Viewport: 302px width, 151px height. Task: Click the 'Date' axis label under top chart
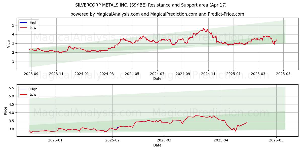pyautogui.click(x=157, y=79)
